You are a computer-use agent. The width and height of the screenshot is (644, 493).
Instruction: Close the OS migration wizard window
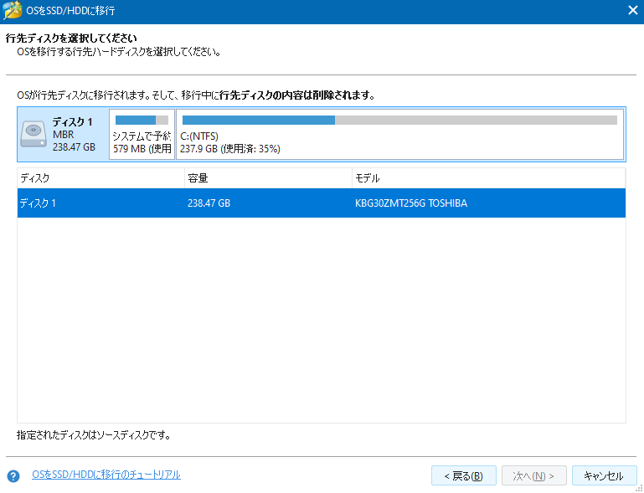632,10
